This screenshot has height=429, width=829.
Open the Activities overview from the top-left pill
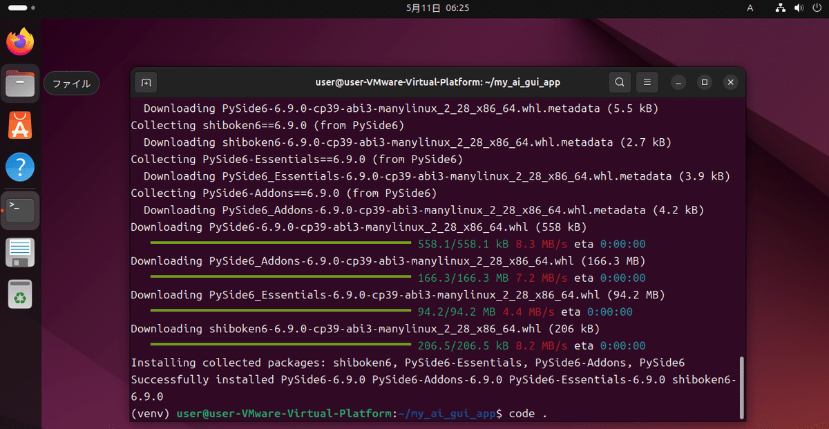coord(17,8)
